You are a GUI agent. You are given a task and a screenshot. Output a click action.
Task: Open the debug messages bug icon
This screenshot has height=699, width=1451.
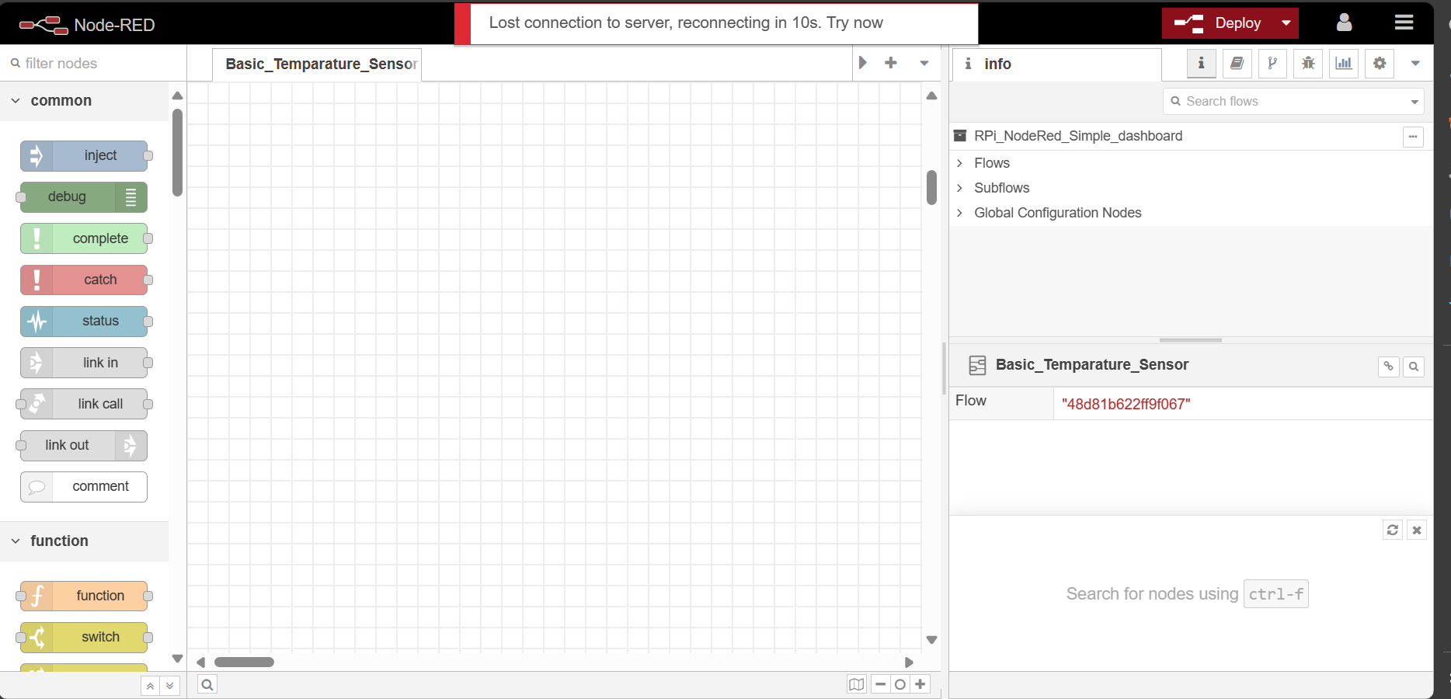[x=1308, y=64]
